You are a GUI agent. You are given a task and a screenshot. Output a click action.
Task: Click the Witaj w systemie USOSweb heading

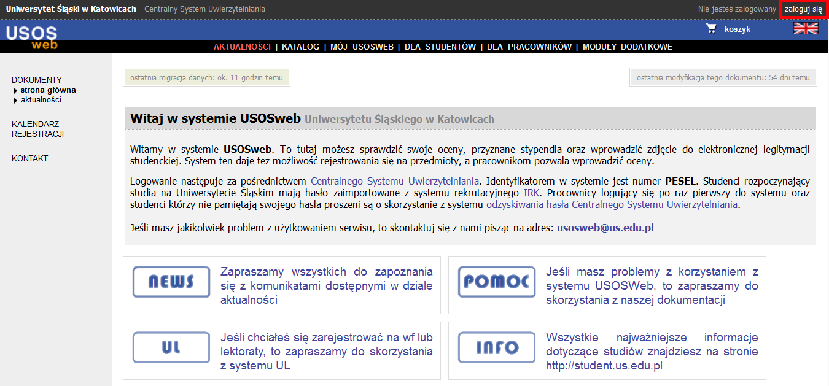(216, 118)
